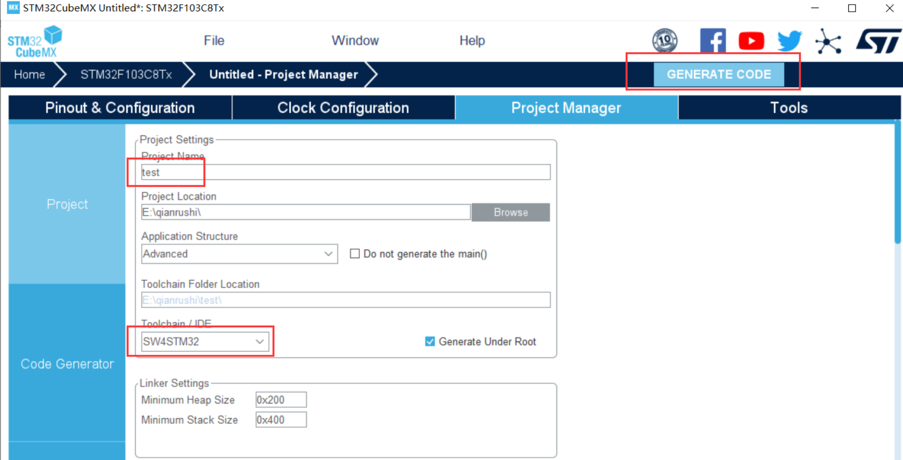Open the Window menu
903x460 pixels.
click(355, 41)
